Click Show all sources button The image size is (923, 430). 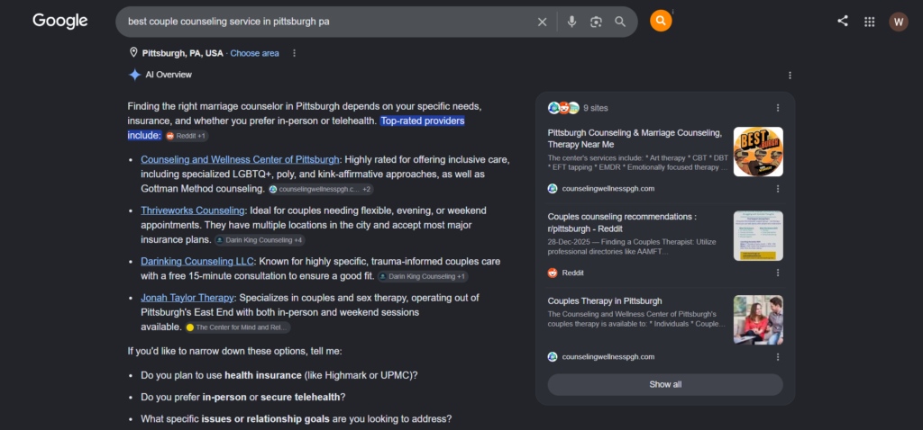(x=665, y=384)
